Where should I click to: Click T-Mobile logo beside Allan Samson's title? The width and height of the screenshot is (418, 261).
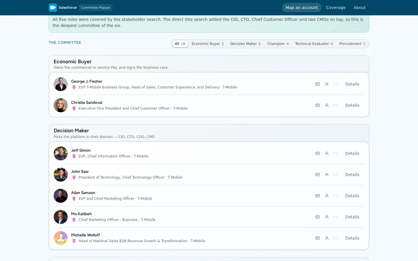[74, 199]
